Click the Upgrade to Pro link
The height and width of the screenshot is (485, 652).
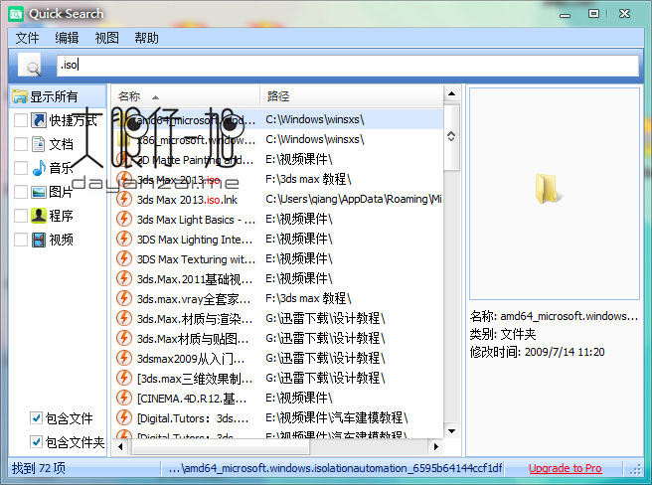point(566,468)
